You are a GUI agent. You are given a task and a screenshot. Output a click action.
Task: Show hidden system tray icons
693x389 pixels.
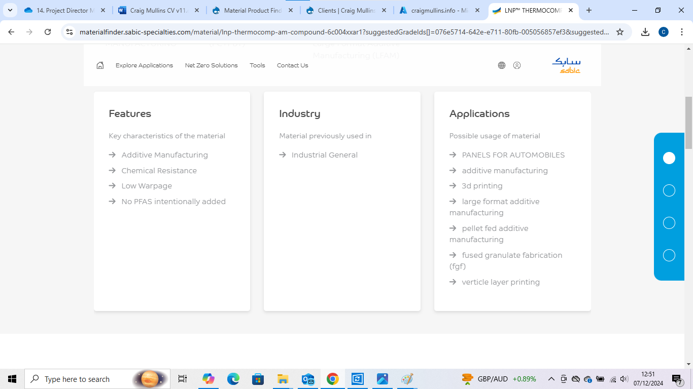click(x=551, y=379)
